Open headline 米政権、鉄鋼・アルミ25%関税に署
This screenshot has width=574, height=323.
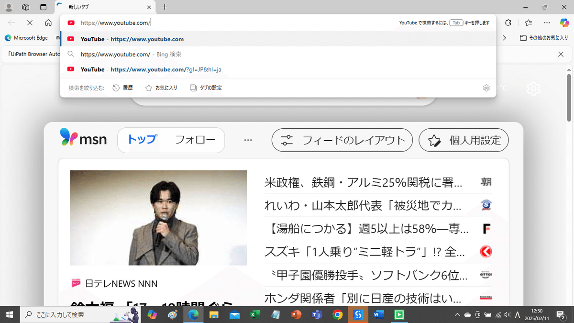coord(363,182)
